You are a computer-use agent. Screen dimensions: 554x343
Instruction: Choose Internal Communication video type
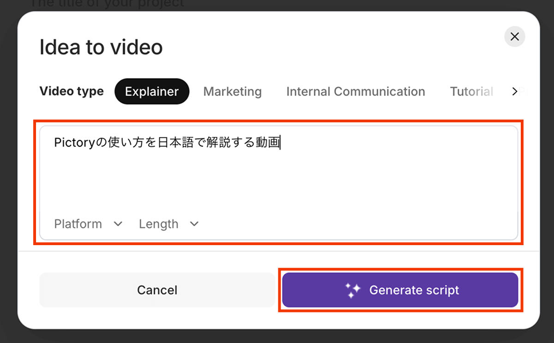tap(355, 91)
